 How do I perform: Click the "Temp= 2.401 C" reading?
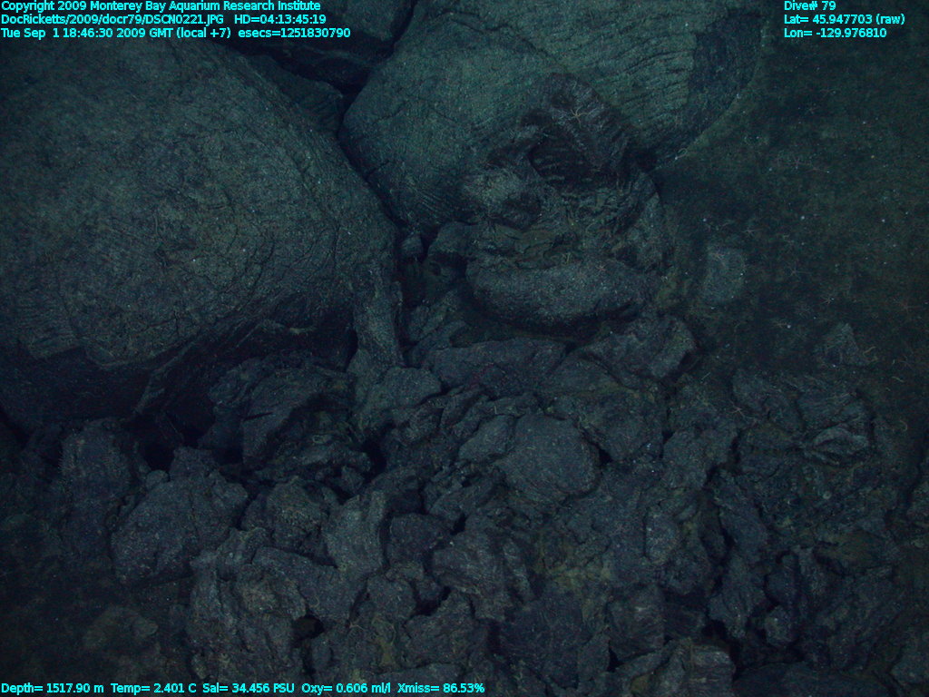153,689
